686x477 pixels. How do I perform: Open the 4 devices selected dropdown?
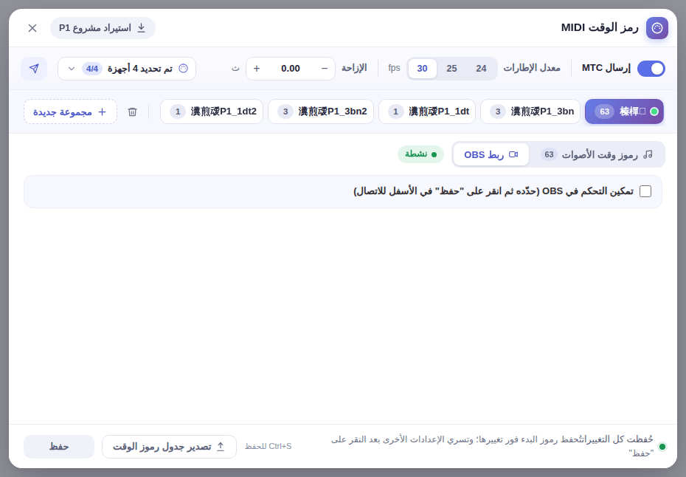127,69
